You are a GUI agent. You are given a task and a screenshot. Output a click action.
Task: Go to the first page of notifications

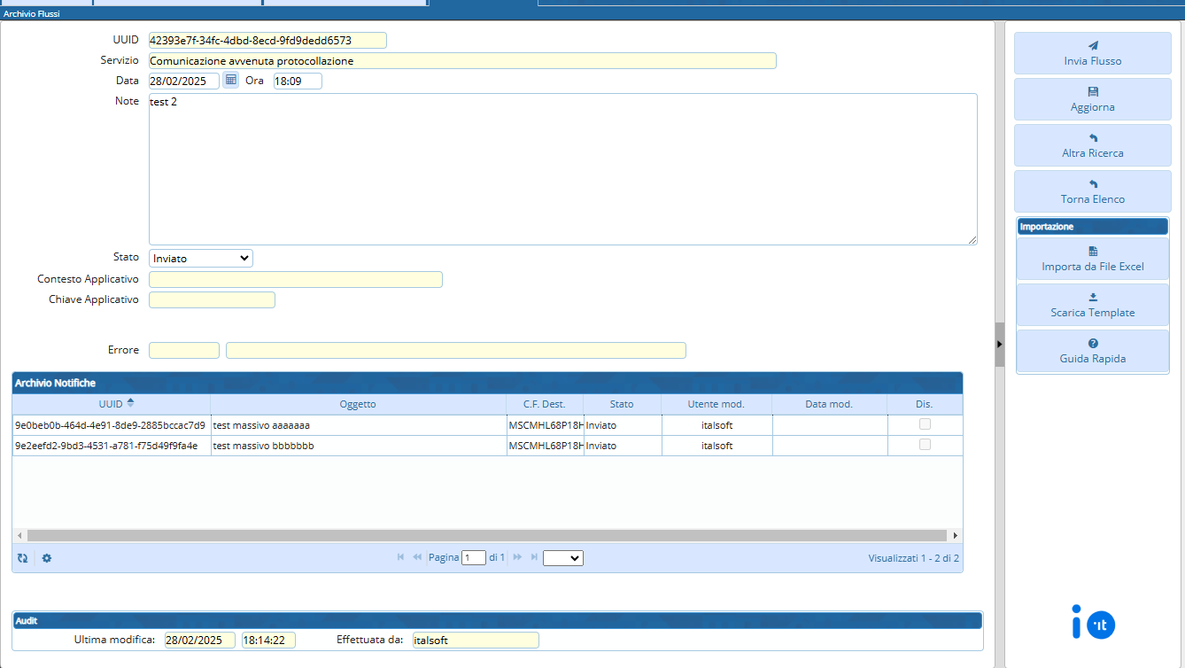(401, 557)
